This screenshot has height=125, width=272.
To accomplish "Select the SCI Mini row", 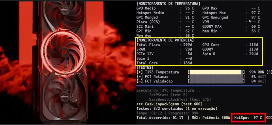I will tap(165, 27).
